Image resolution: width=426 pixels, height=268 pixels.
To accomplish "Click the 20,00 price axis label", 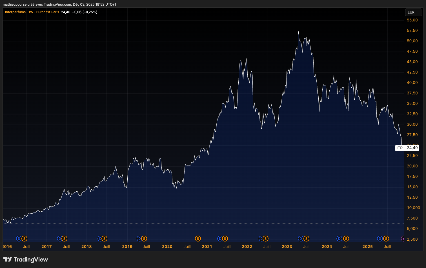I will coord(412,166).
